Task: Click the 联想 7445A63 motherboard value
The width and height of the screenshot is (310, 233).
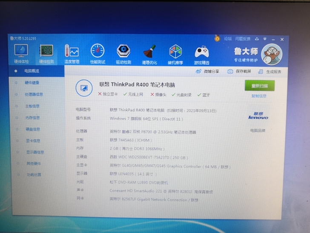Action: (131, 140)
